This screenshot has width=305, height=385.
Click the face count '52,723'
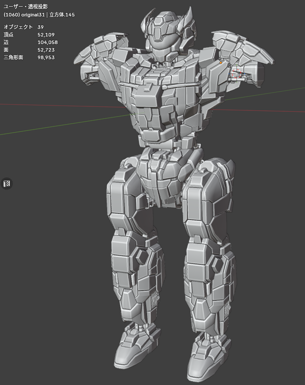pos(46,50)
